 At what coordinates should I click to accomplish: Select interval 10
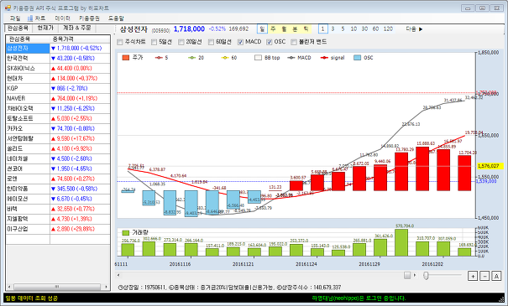point(354,29)
